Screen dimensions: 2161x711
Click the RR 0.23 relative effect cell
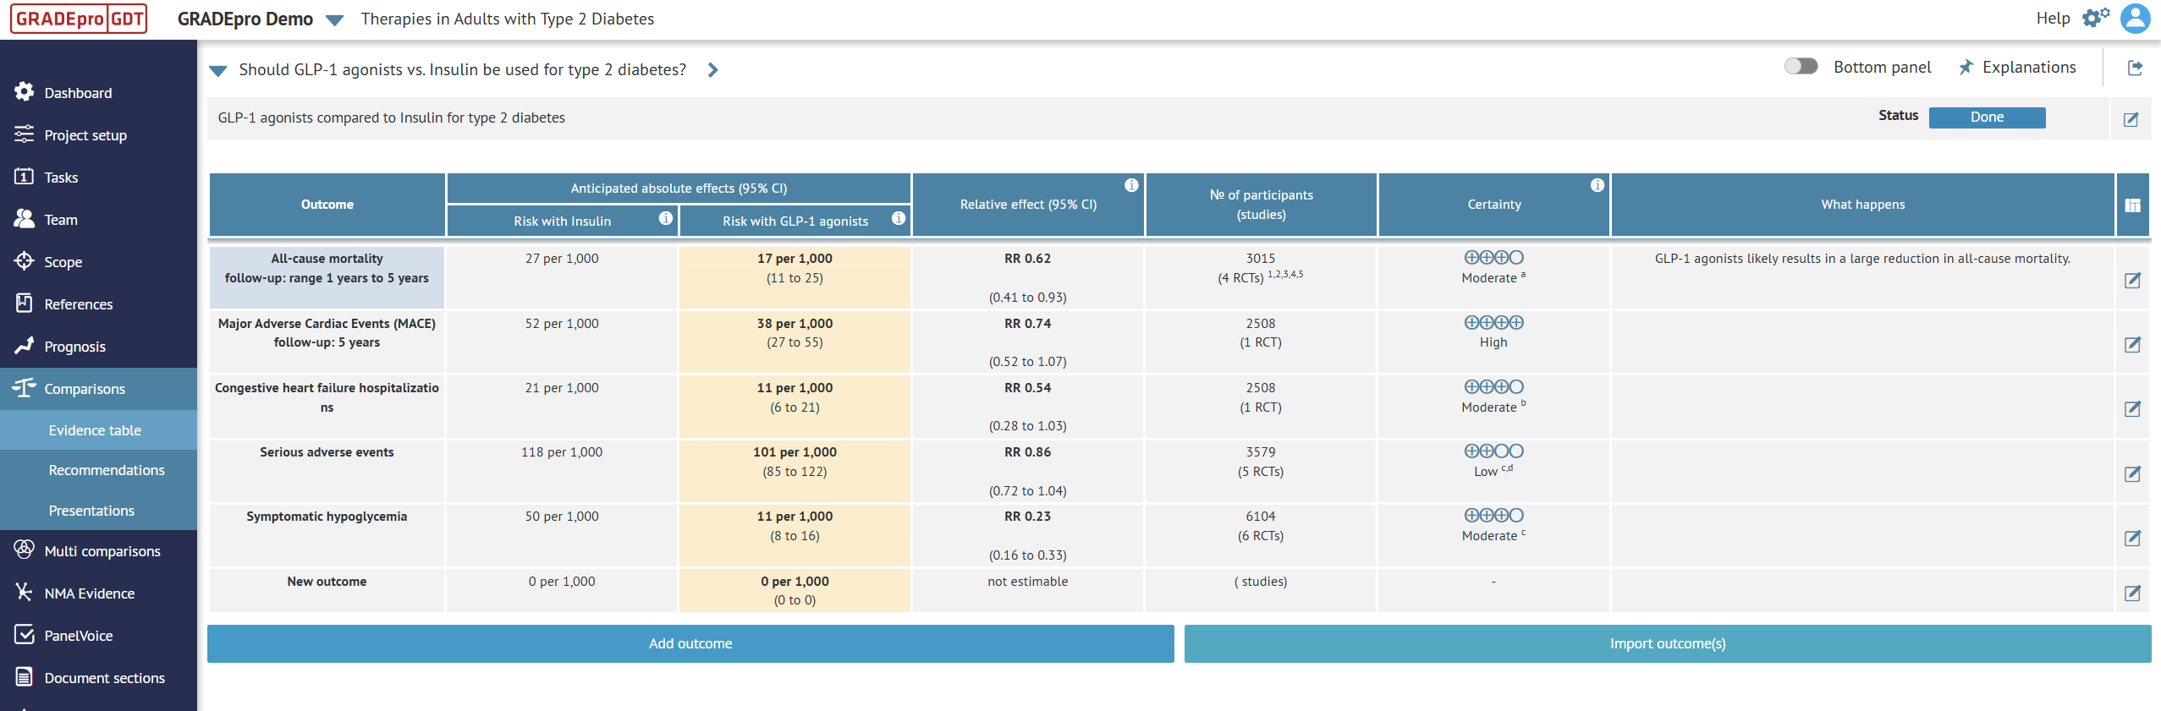[1027, 534]
